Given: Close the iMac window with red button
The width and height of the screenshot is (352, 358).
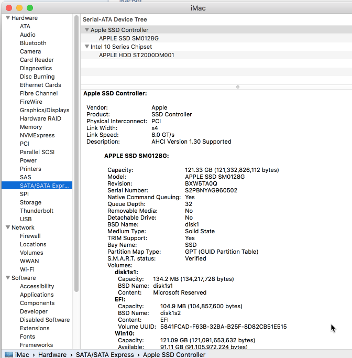Looking at the screenshot, I should (9, 8).
